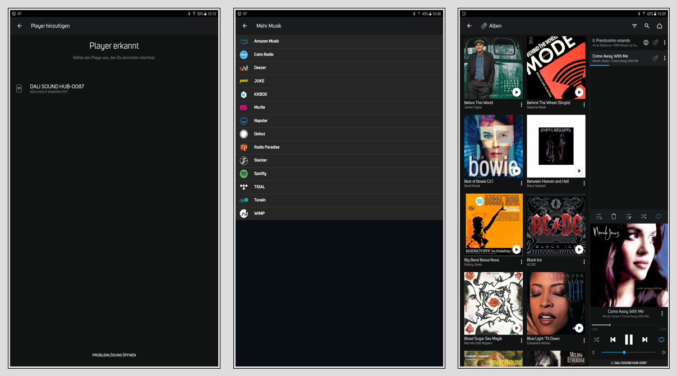Screen dimensions: 677x376
Task: Click PROBLEMLÖSUNG ÖFFNEN link
Action: click(114, 355)
